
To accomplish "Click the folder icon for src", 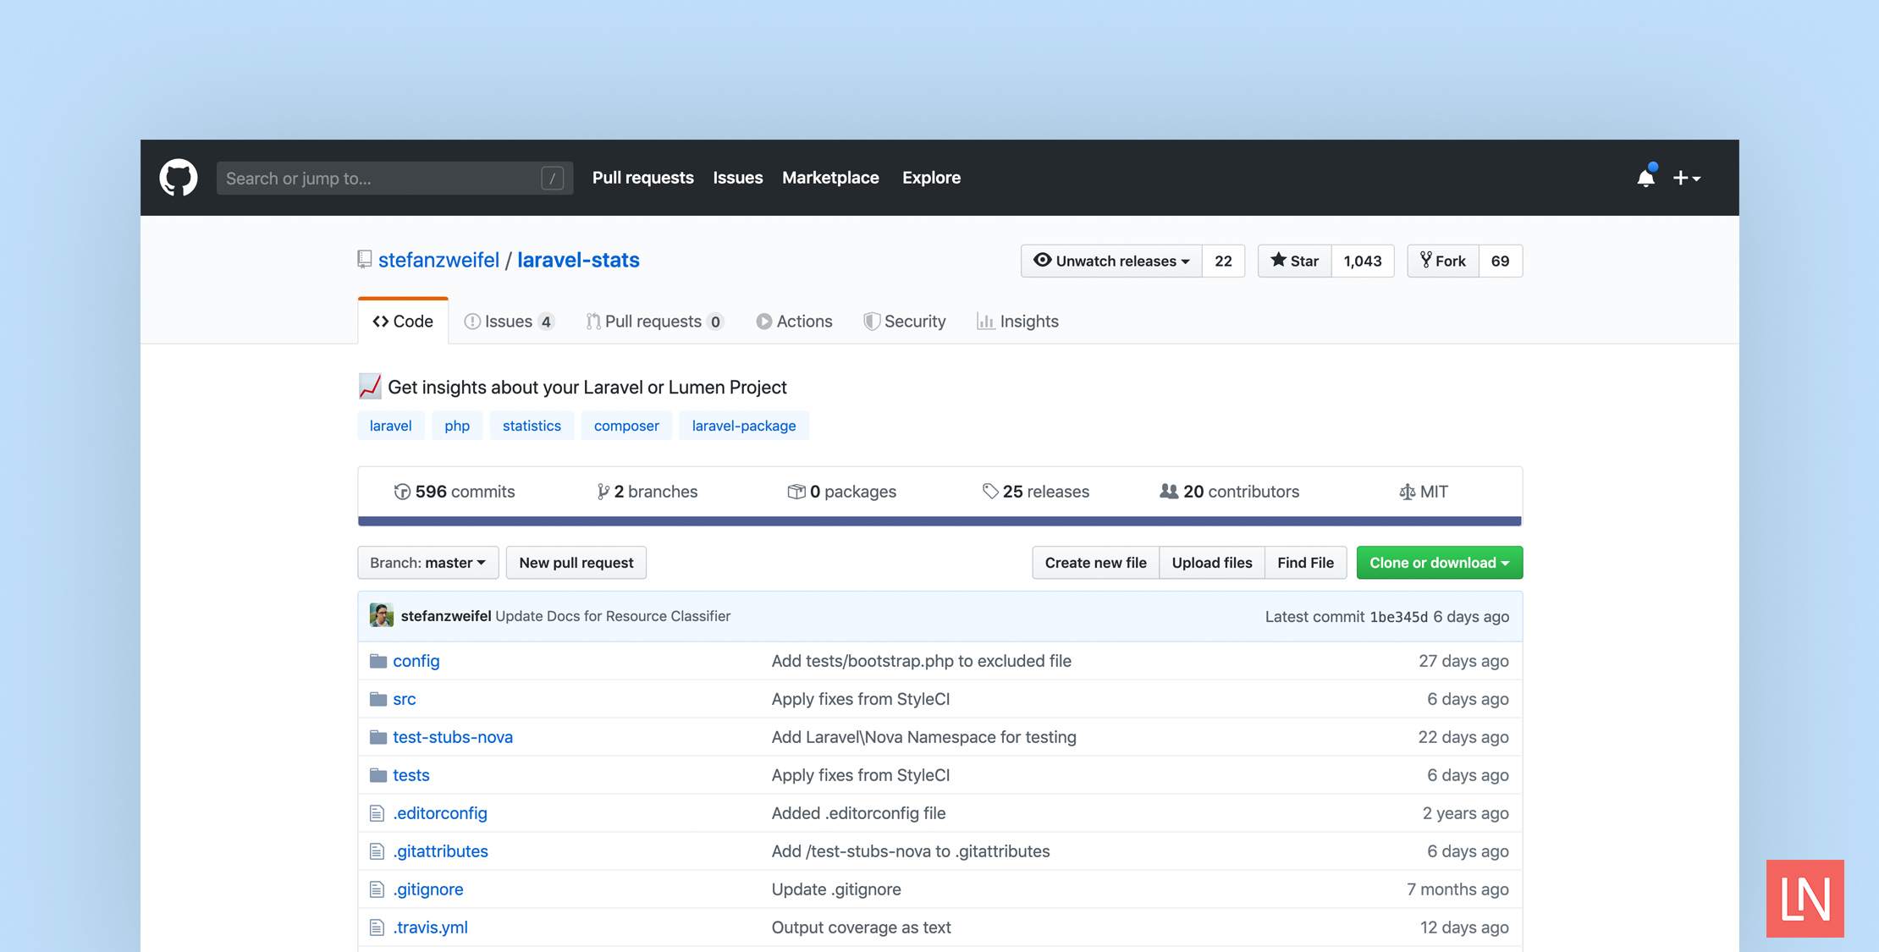I will tap(378, 699).
